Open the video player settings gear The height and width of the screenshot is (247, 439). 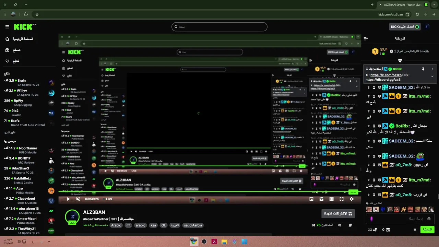352,199
